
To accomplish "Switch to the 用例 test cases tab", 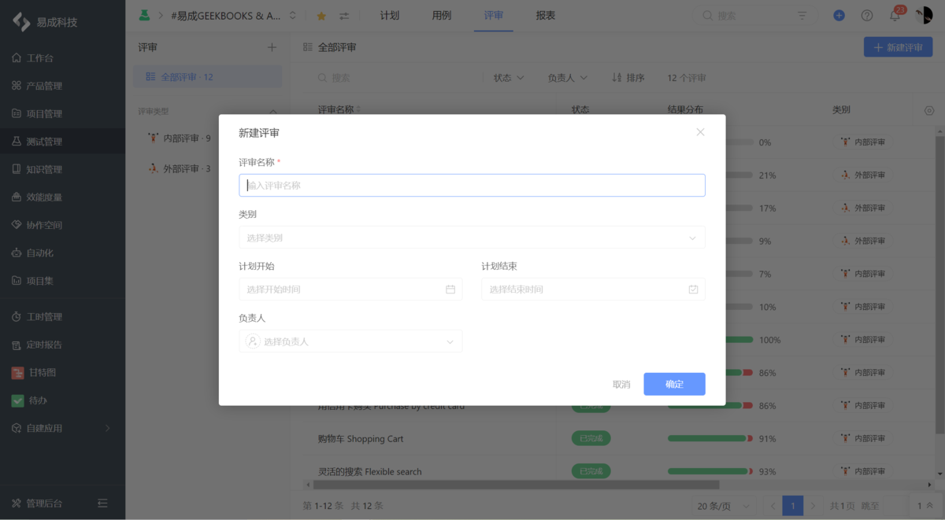I will pos(440,14).
